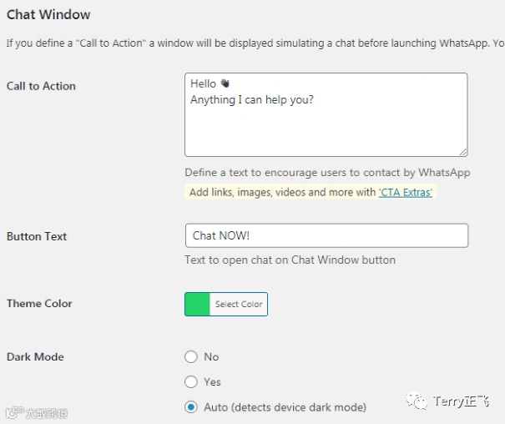The width and height of the screenshot is (505, 424).
Task: Focus the Button Text input field
Action: tap(326, 235)
